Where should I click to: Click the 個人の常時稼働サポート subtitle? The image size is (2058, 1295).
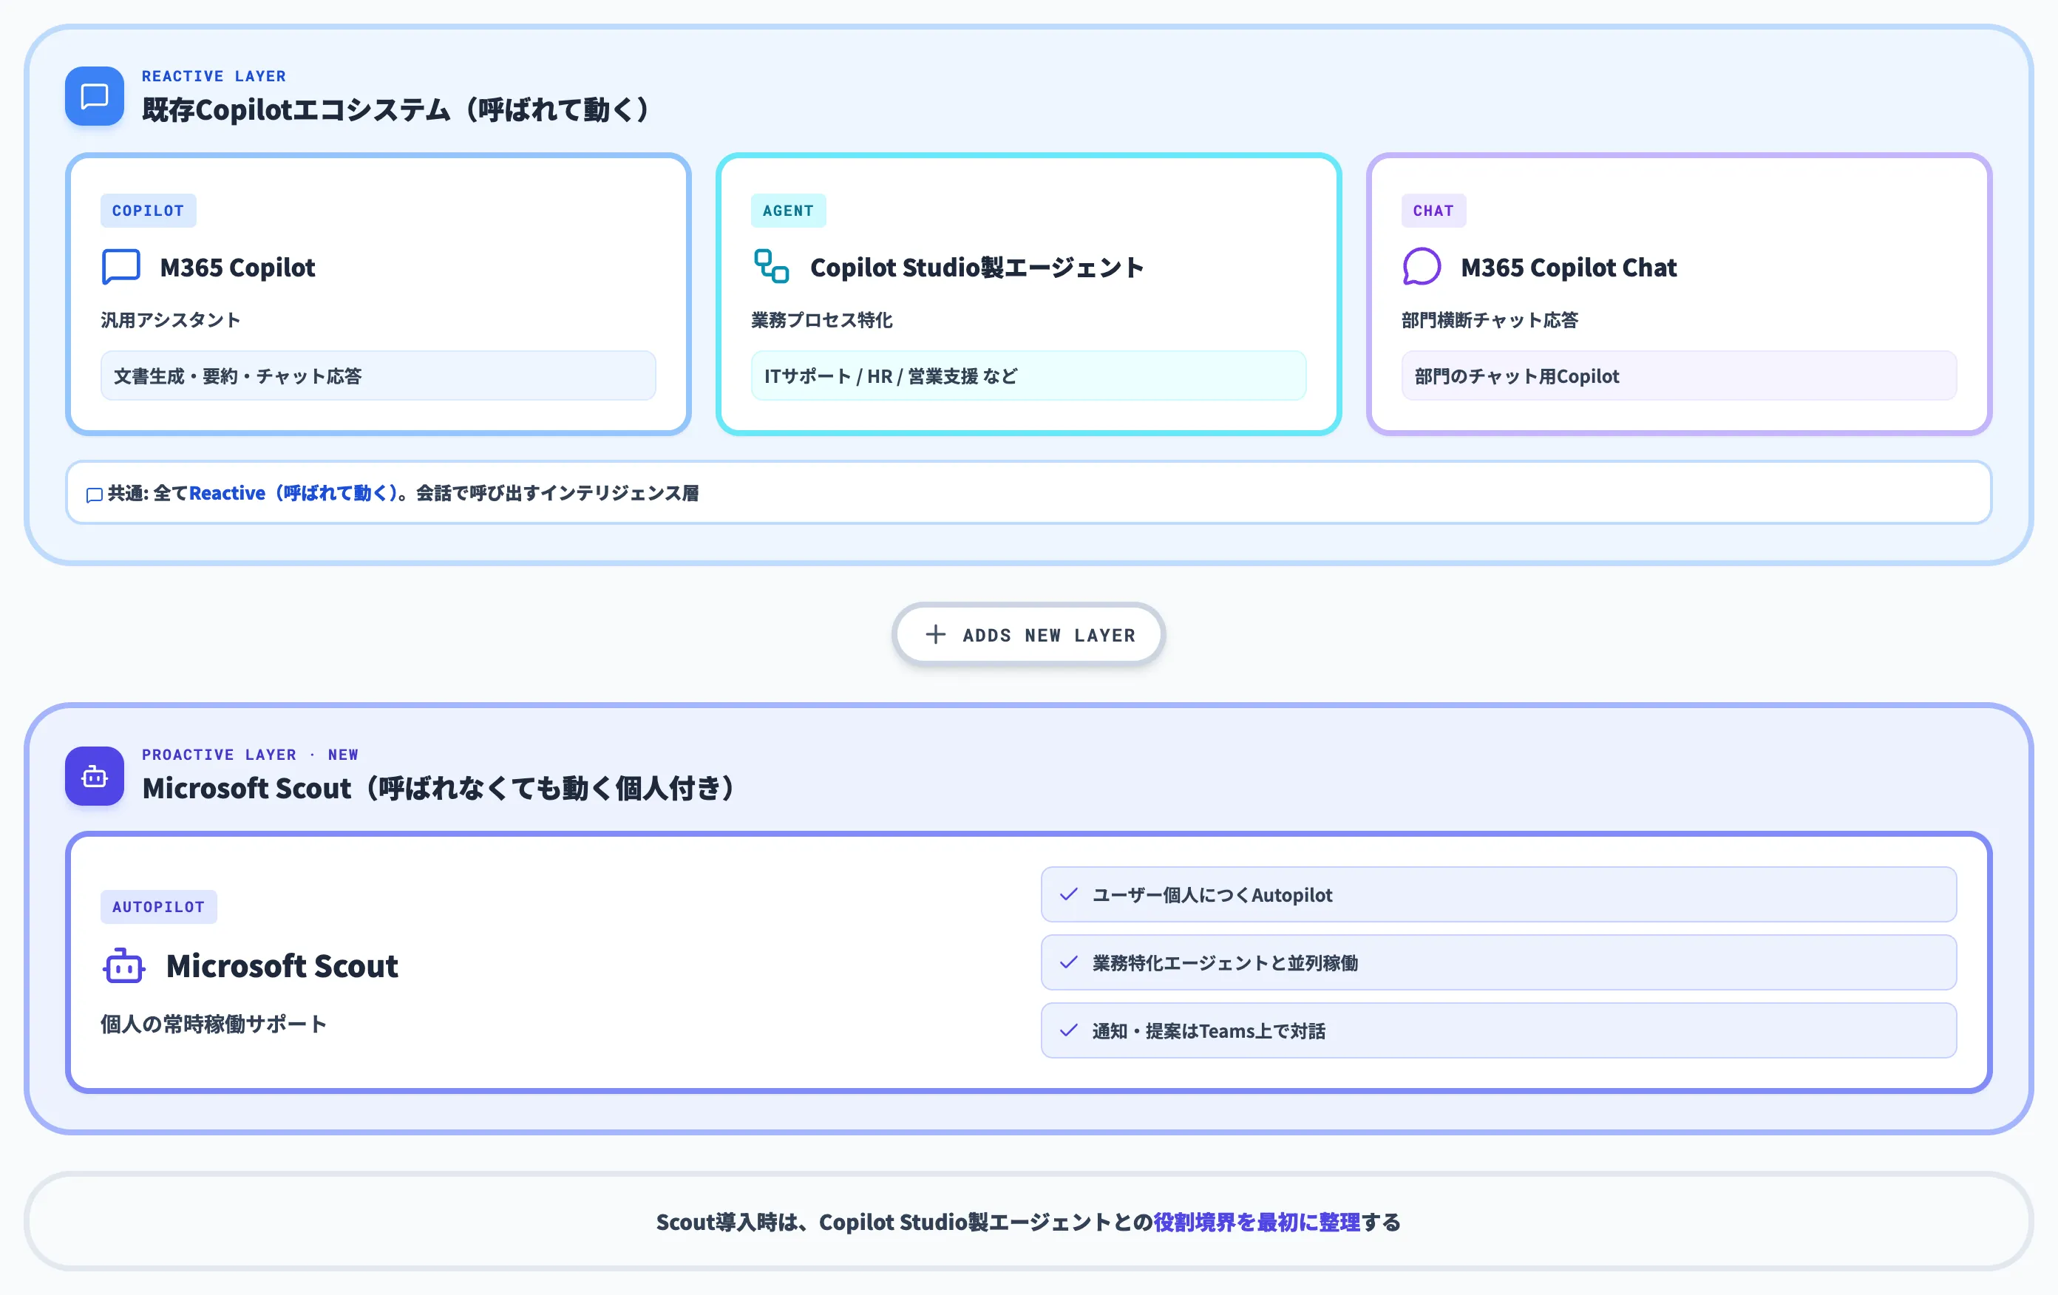point(214,1024)
